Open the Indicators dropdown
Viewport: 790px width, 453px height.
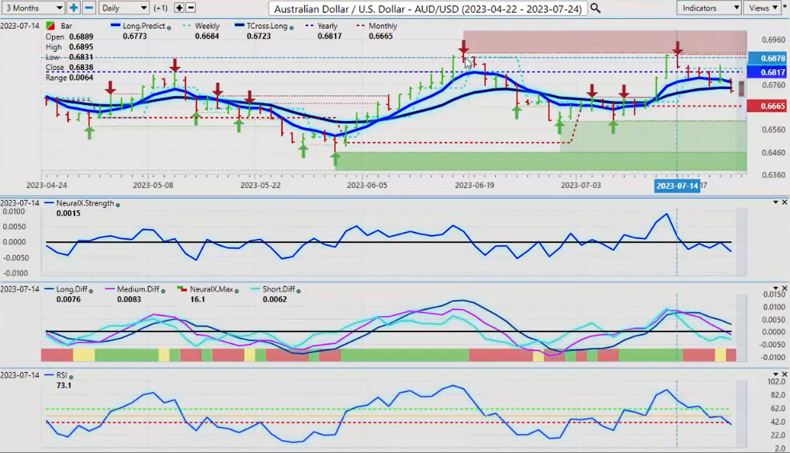[709, 8]
